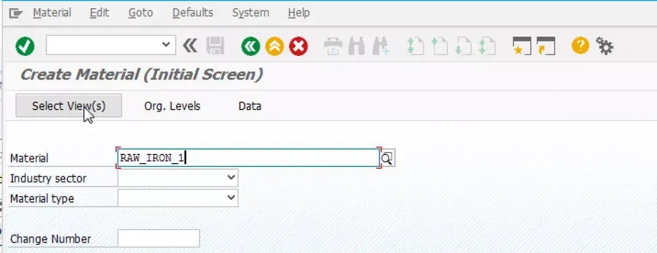Open Customize Local Layout gear icon
Image resolution: width=657 pixels, height=253 pixels.
tap(604, 46)
